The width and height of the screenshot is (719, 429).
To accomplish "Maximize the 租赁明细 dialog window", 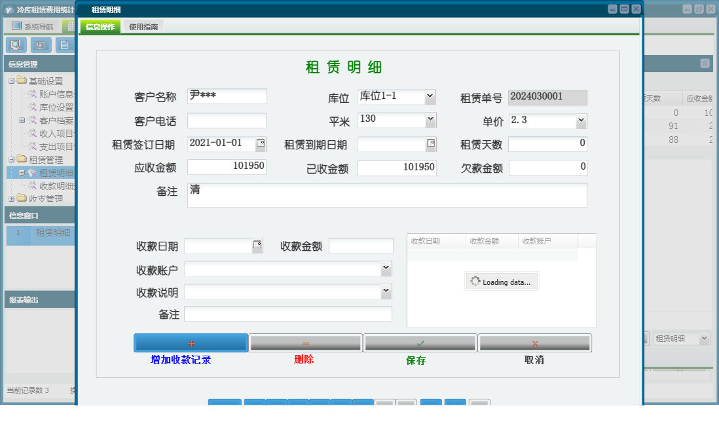I will 624,9.
